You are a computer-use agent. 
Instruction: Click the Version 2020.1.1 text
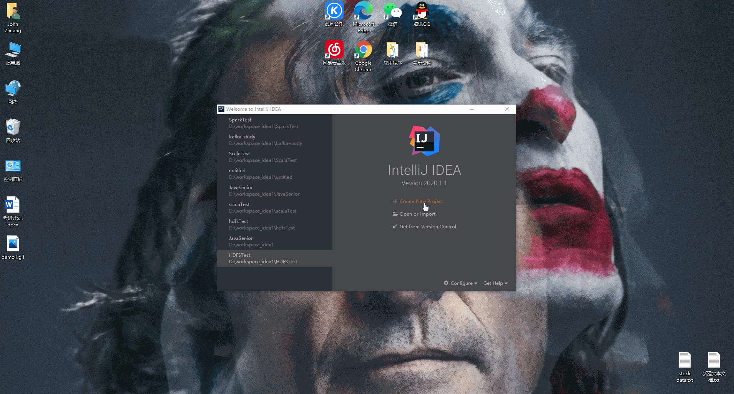[x=424, y=183]
